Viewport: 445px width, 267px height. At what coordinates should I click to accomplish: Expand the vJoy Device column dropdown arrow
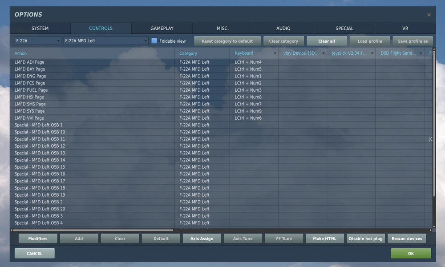click(x=323, y=53)
